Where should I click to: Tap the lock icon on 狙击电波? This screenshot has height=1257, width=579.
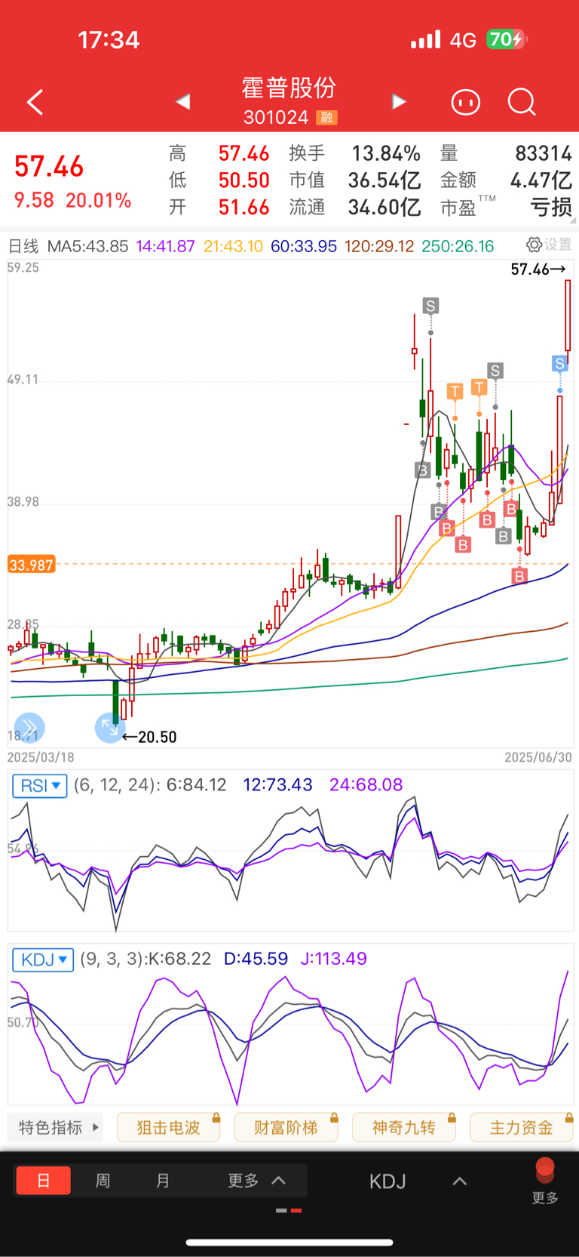216,1118
